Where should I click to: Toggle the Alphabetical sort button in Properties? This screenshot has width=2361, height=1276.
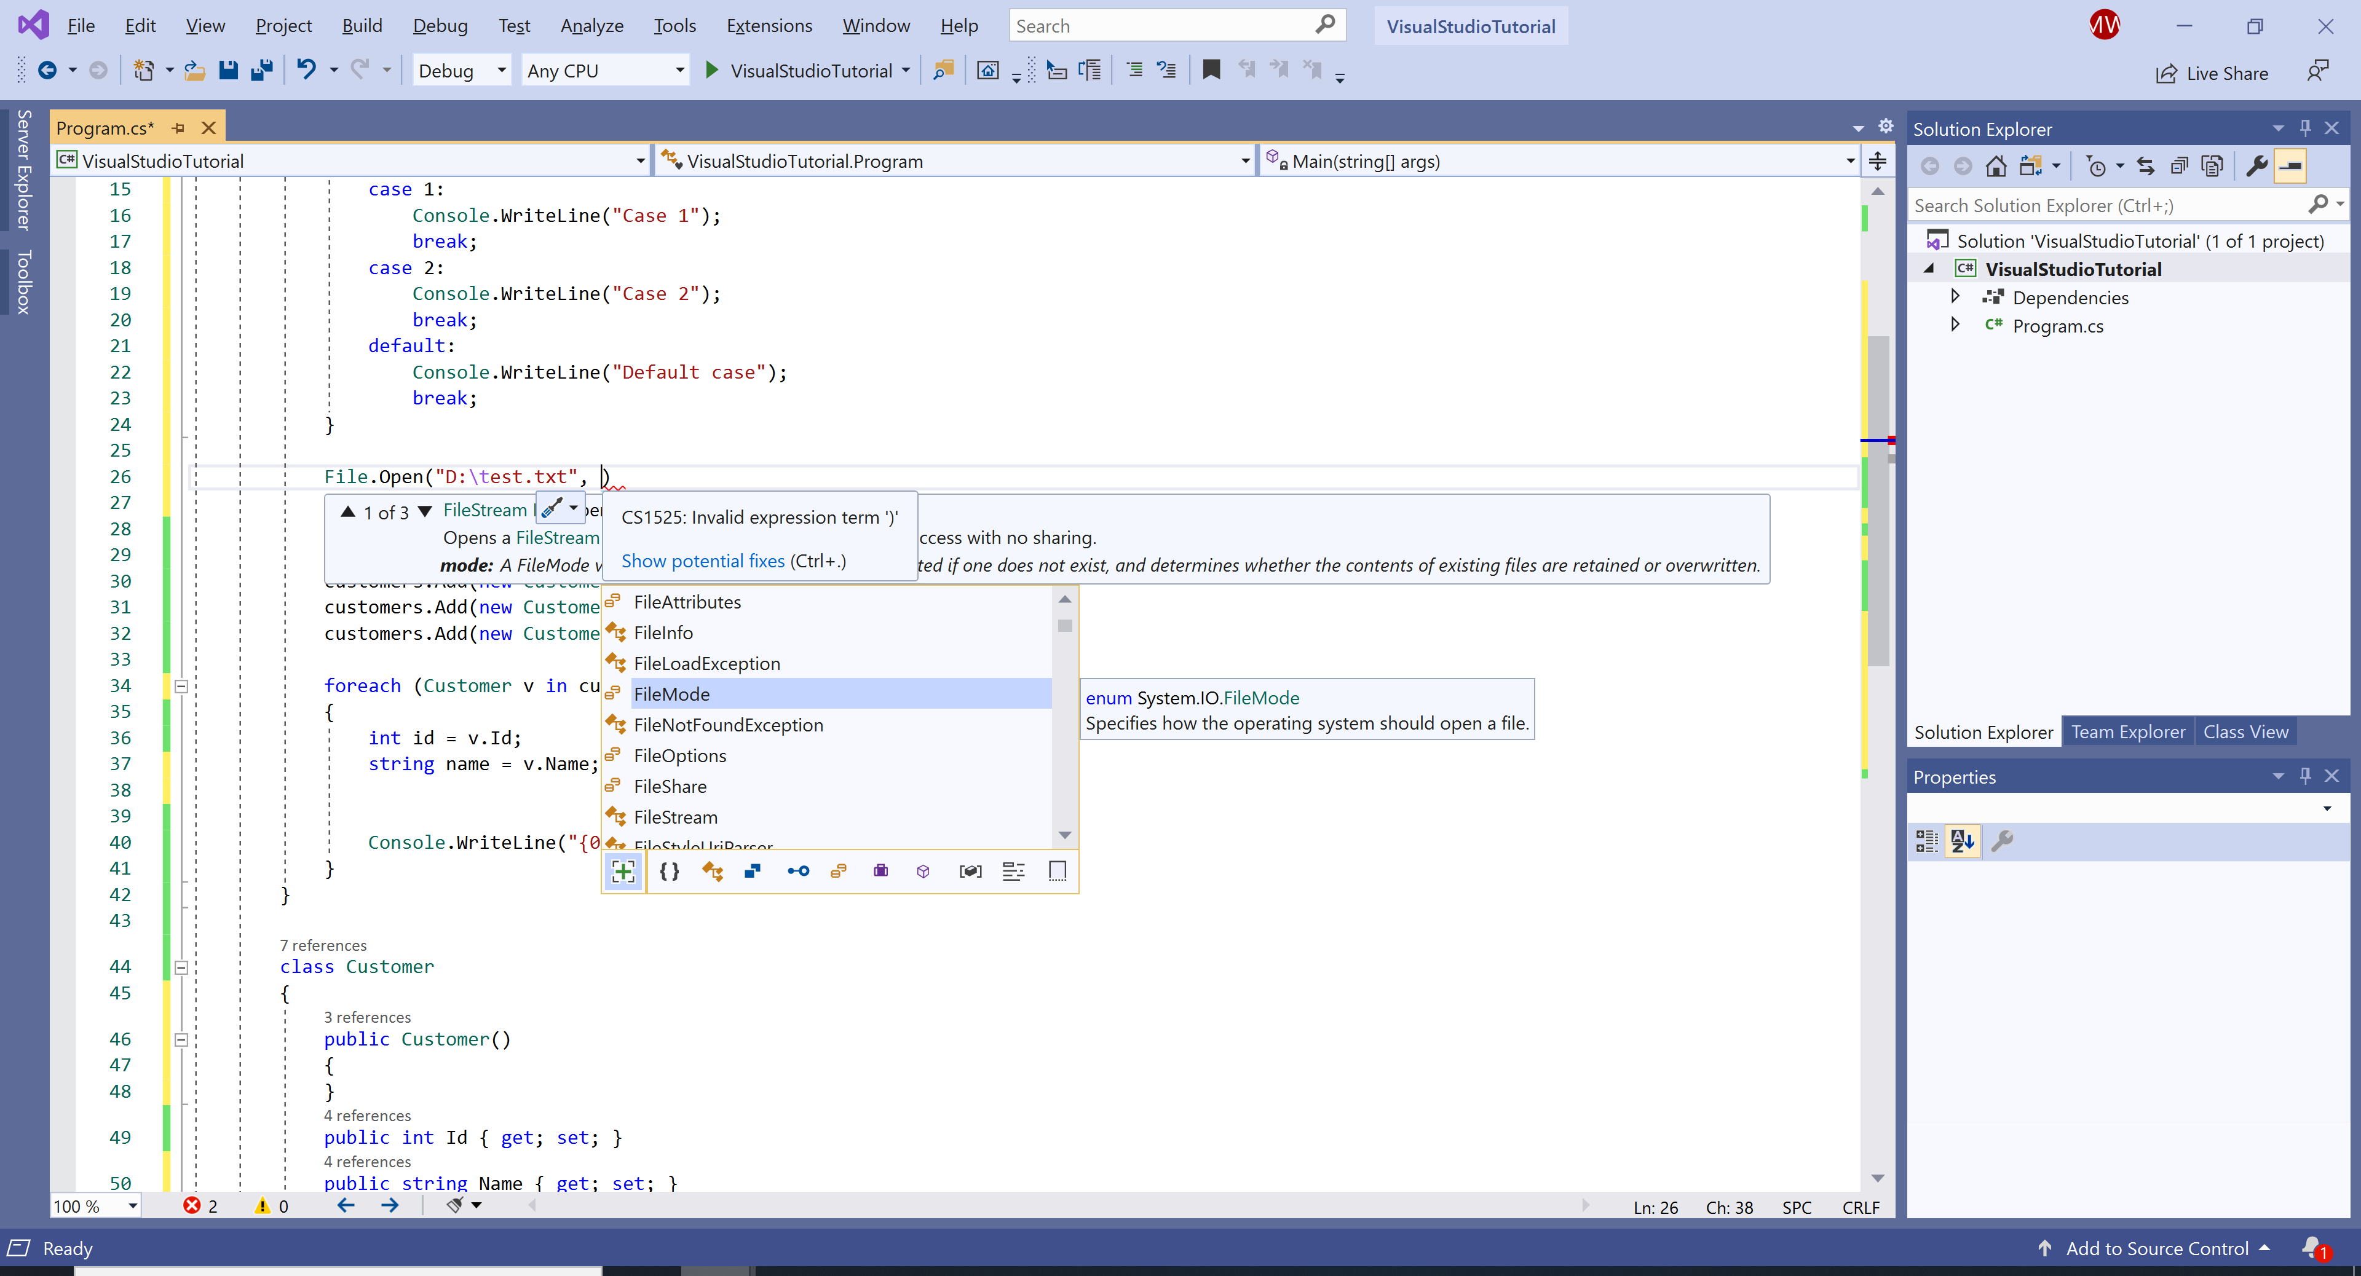tap(1963, 841)
